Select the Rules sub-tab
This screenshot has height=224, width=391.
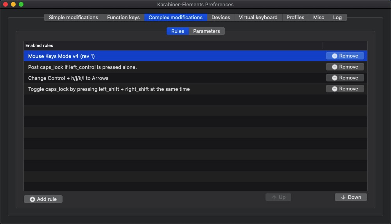(178, 31)
